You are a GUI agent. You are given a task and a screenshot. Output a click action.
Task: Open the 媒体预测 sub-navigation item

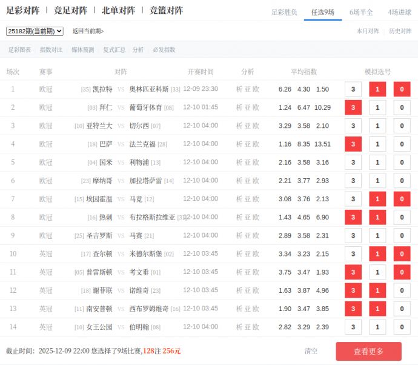83,50
